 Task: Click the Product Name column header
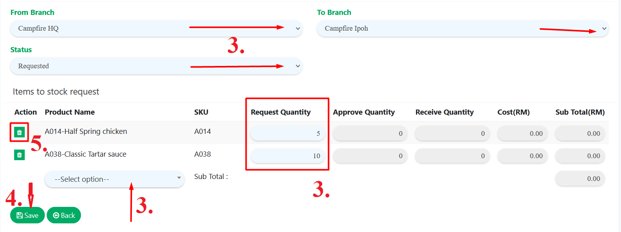[x=70, y=112]
